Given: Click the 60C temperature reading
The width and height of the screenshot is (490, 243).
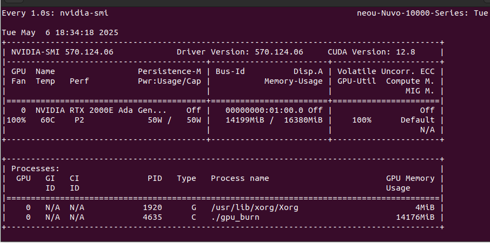Looking at the screenshot, I should (47, 120).
